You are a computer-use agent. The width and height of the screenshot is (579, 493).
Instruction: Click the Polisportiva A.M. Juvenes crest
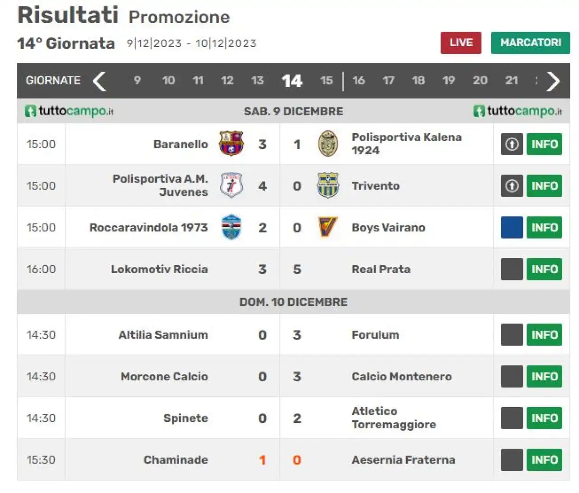pyautogui.click(x=231, y=185)
